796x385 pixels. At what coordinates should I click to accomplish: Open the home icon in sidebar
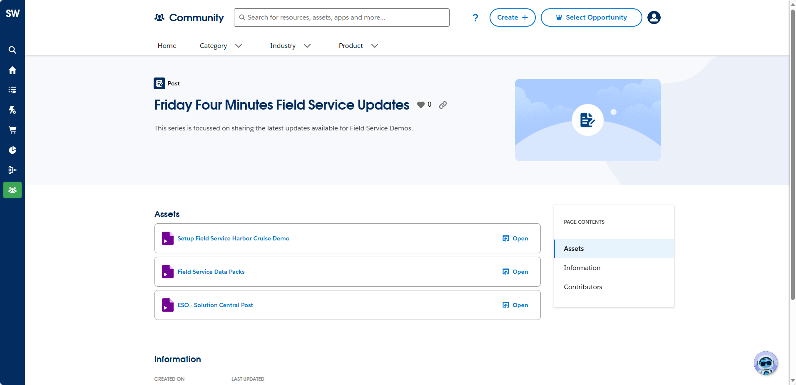12,70
